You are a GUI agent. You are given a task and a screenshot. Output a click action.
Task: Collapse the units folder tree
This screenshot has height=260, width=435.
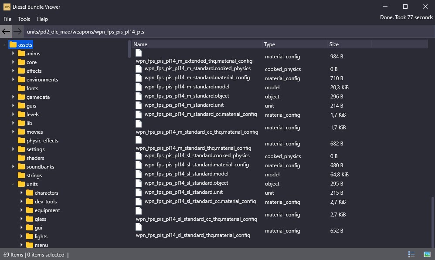tap(13, 184)
